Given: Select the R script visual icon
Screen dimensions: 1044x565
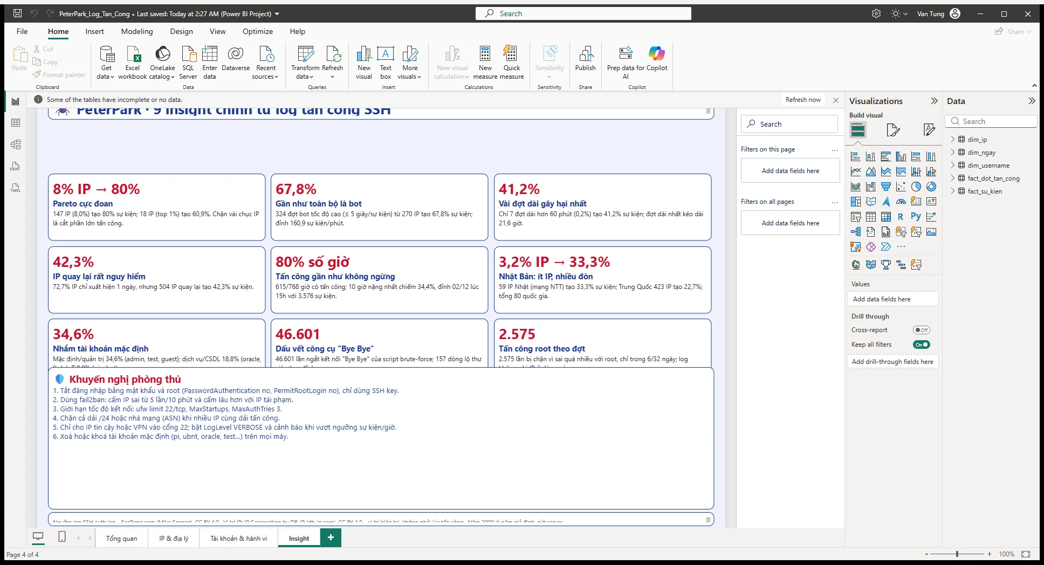Looking at the screenshot, I should coord(901,217).
